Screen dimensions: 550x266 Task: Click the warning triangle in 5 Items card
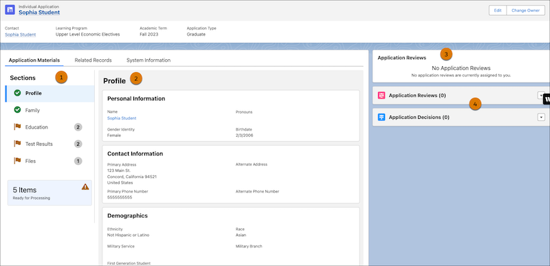click(x=85, y=187)
